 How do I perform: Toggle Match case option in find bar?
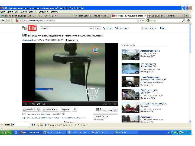point(83,125)
